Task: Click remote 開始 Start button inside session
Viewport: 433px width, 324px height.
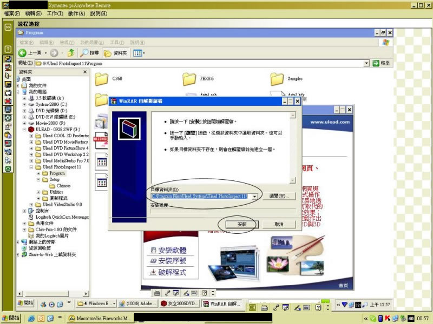Action: (x=25, y=303)
